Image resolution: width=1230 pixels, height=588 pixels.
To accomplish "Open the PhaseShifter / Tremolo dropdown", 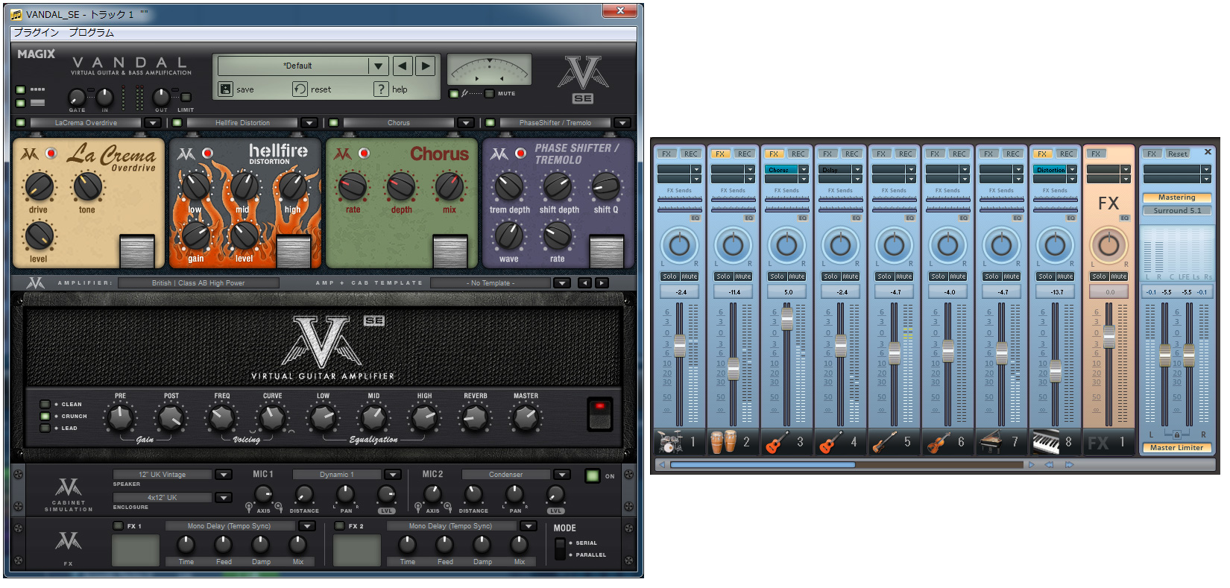I will tap(622, 123).
